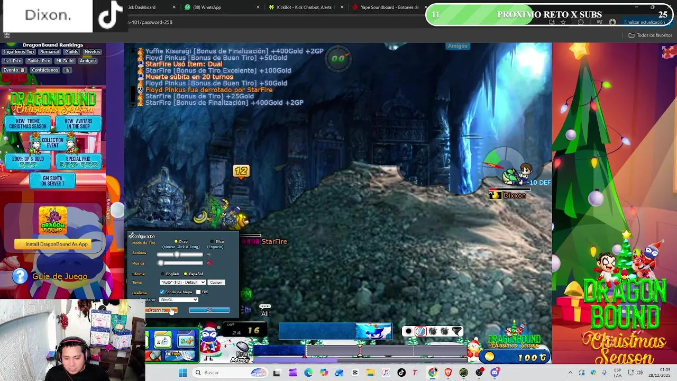The width and height of the screenshot is (677, 381).
Task: Click the Mi Guild button
Action: click(65, 61)
